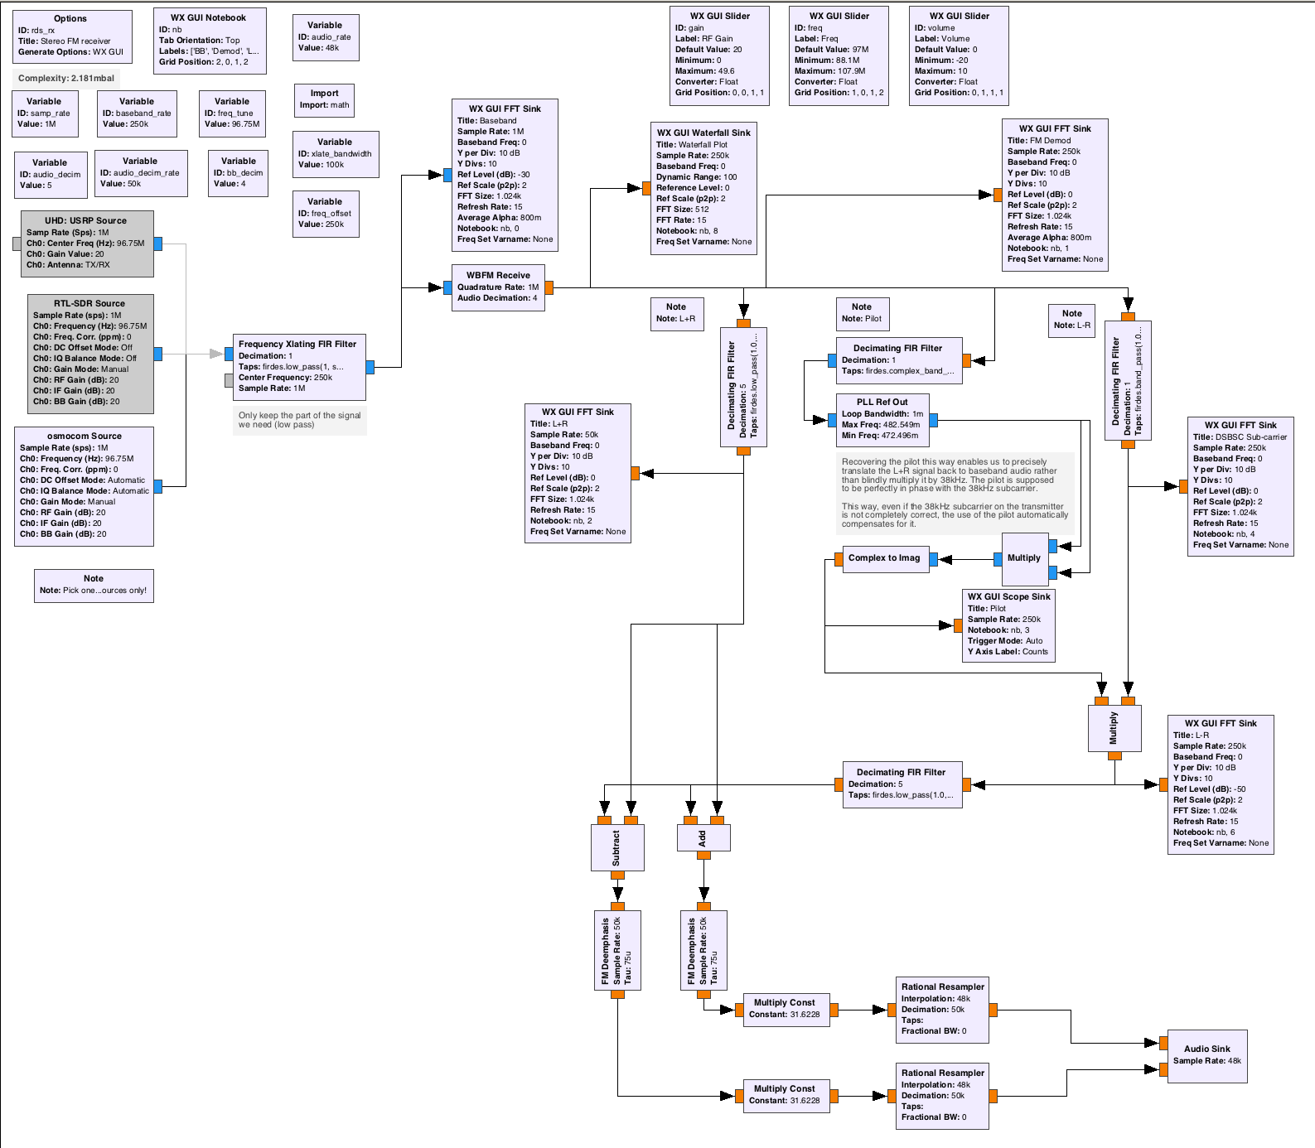Select the L-R WX GUI FFT Sink

pos(1221,784)
